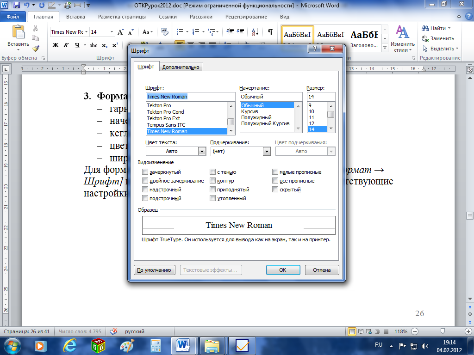Screen dimensions: 474x355
Task: Expand the styles gallery more arrow
Action: (385, 48)
